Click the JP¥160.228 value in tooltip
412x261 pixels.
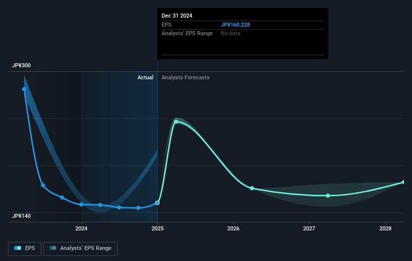tap(235, 25)
